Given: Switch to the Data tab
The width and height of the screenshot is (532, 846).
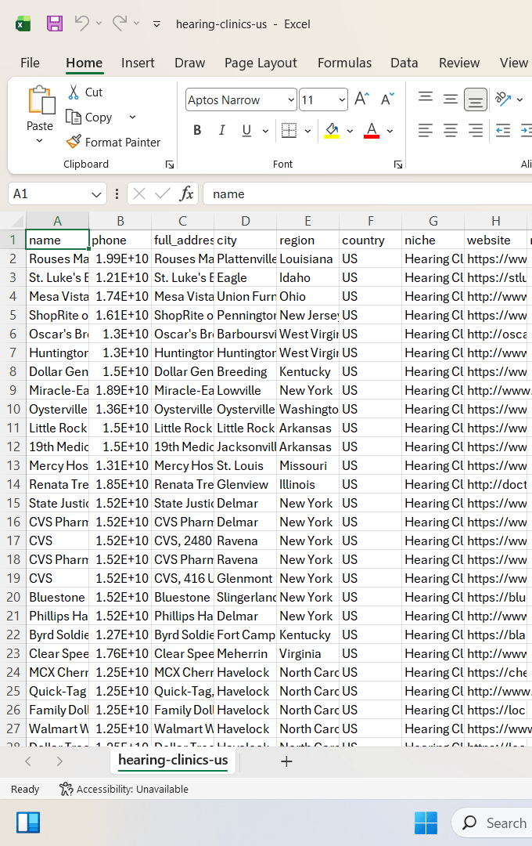Looking at the screenshot, I should point(404,63).
